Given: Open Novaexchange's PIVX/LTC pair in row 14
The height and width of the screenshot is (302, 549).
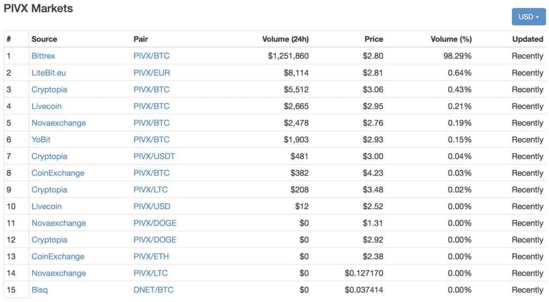Looking at the screenshot, I should tap(151, 273).
